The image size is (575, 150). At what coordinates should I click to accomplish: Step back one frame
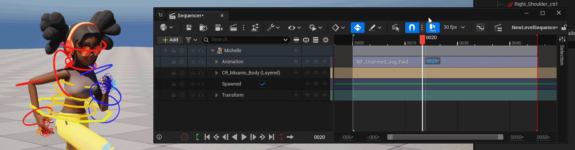[225, 137]
